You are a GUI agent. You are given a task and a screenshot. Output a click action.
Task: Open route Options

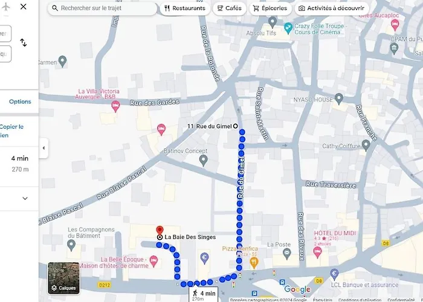(x=20, y=101)
